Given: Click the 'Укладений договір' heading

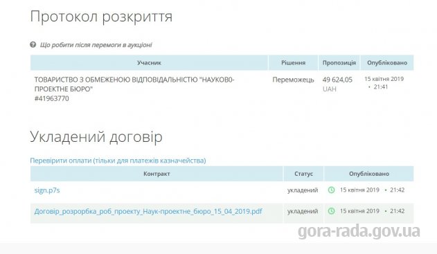Looking at the screenshot, I should pos(96,137).
